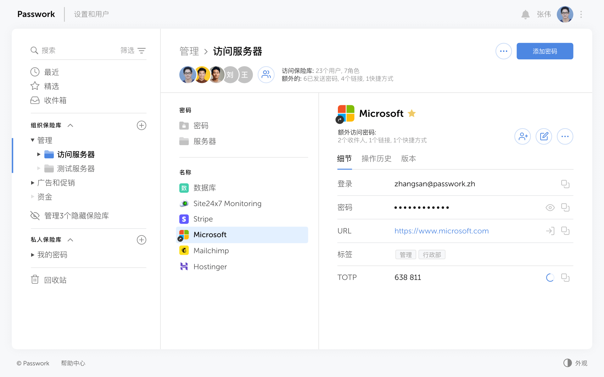Expand the 测试服务器 folder arrow
Viewport: 604px width, 377px height.
pyautogui.click(x=39, y=168)
